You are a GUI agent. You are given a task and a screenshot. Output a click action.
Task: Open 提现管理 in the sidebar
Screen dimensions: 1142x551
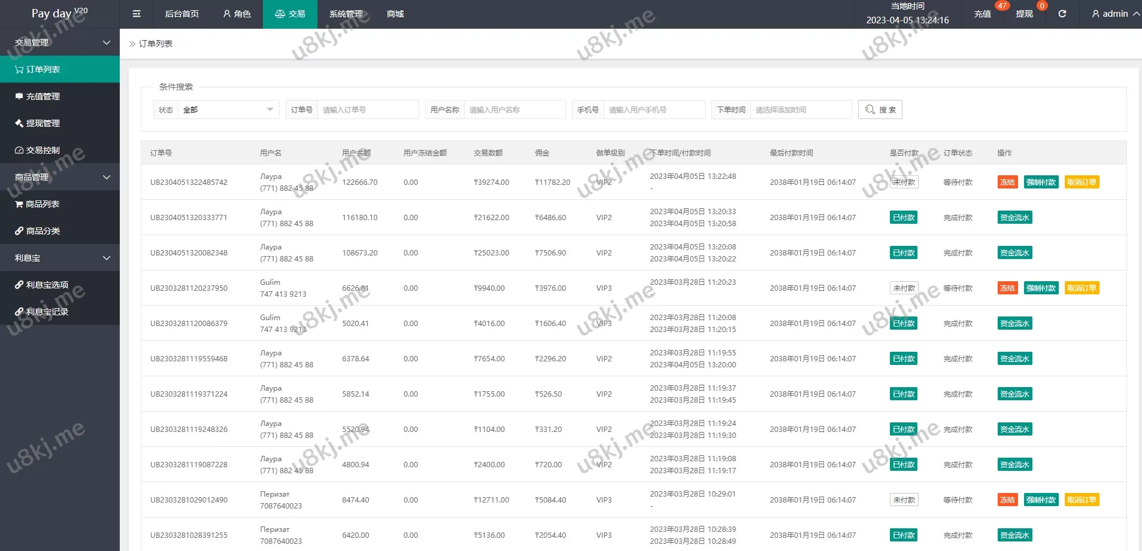[43, 123]
